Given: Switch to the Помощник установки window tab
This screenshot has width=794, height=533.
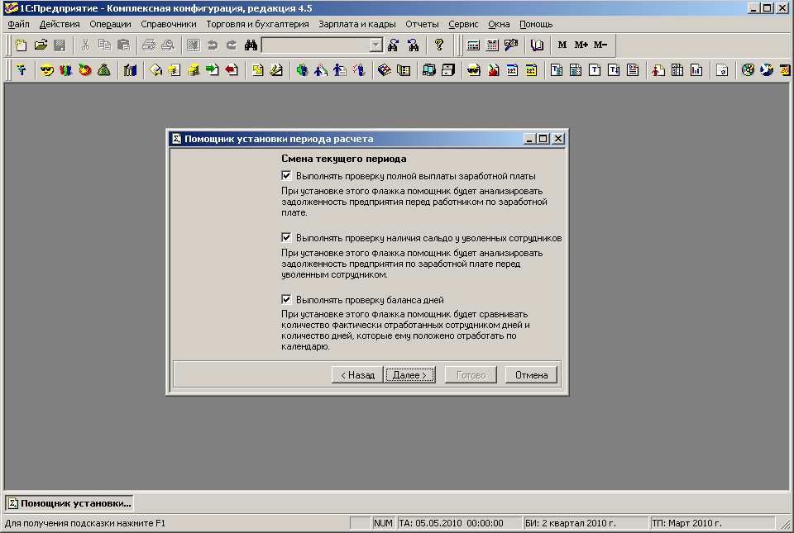Looking at the screenshot, I should click(x=69, y=503).
